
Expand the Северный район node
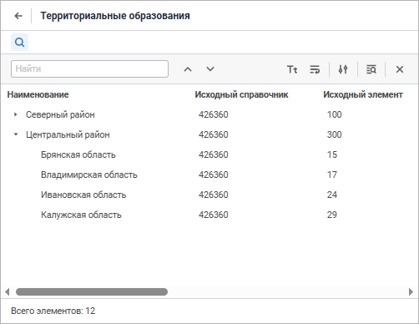coord(16,114)
